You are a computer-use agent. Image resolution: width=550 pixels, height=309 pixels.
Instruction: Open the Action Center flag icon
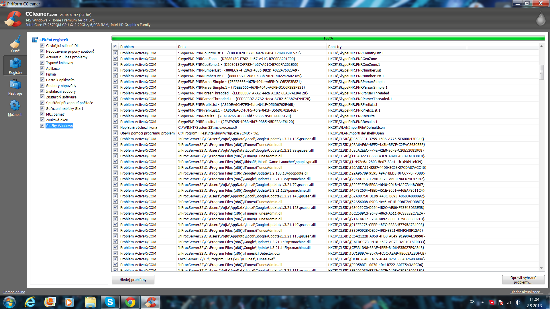tap(500, 302)
